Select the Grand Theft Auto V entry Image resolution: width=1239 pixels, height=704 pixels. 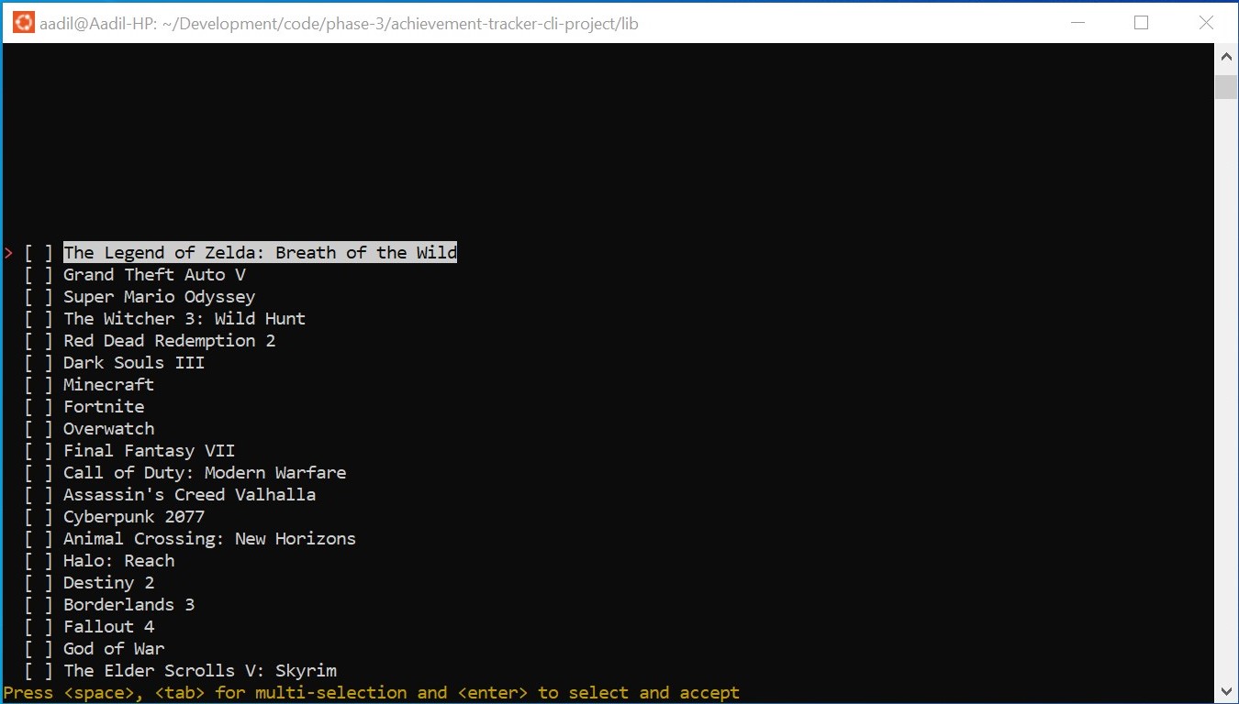154,275
